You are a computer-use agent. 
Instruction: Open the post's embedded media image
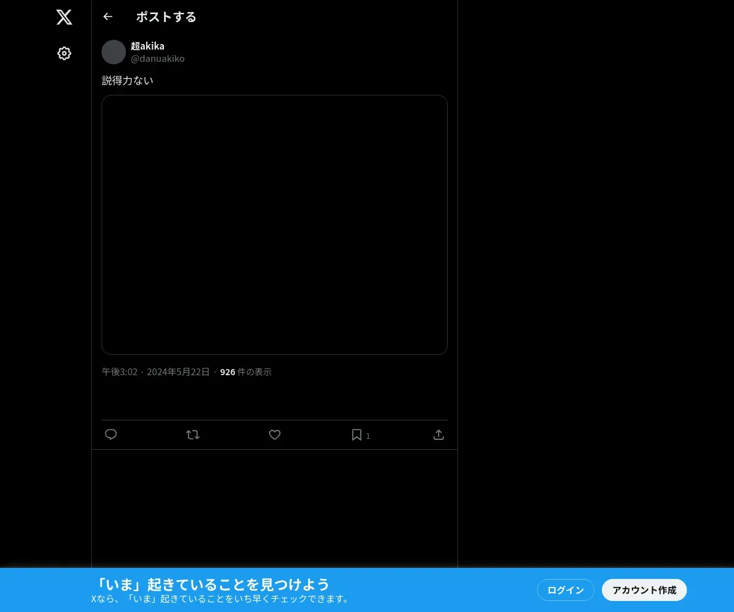point(275,225)
